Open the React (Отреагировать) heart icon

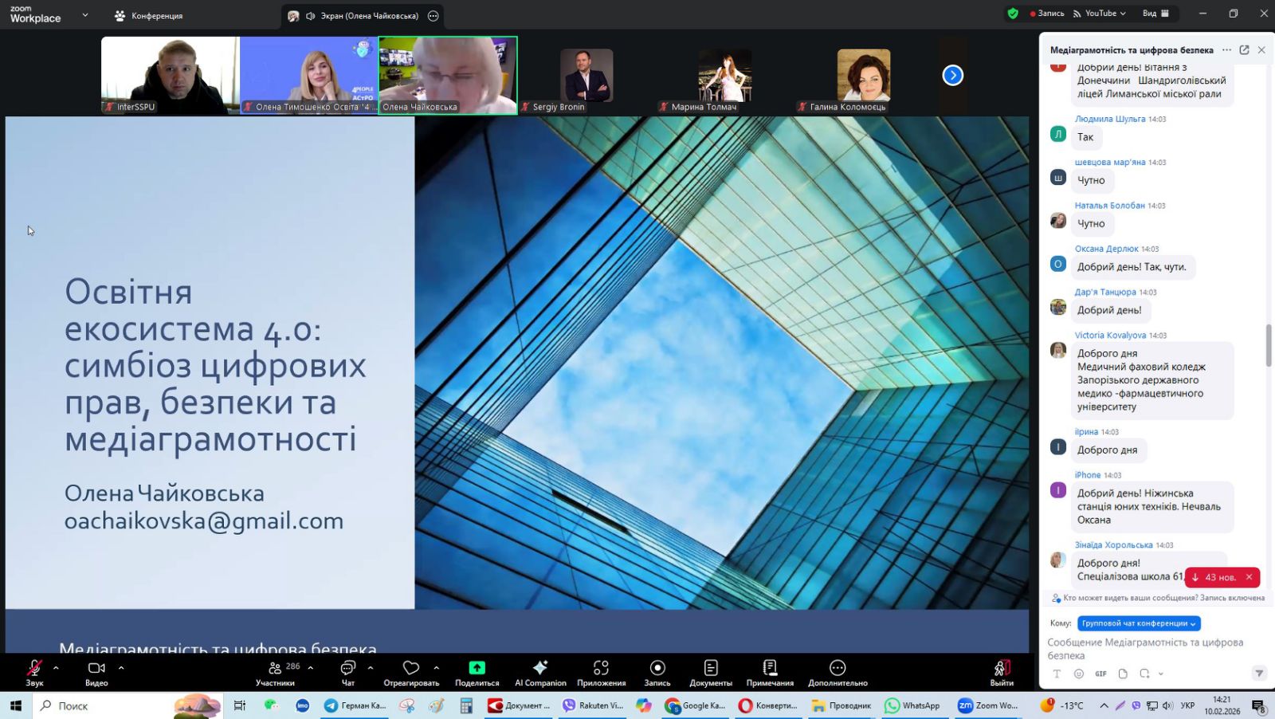click(x=411, y=668)
